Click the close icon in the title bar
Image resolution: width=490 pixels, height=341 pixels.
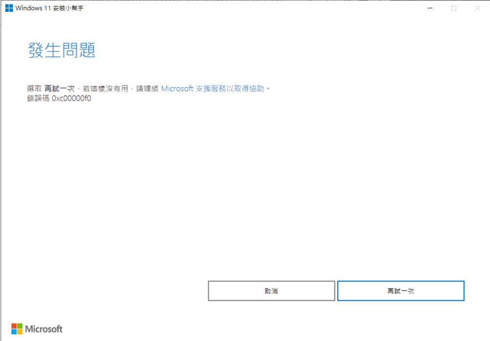click(477, 8)
